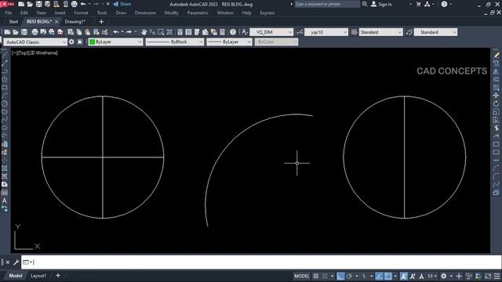
Task: Toggle Polar Tracking in status bar
Action: pos(349,276)
